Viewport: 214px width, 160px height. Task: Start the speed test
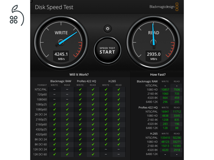click(107, 50)
